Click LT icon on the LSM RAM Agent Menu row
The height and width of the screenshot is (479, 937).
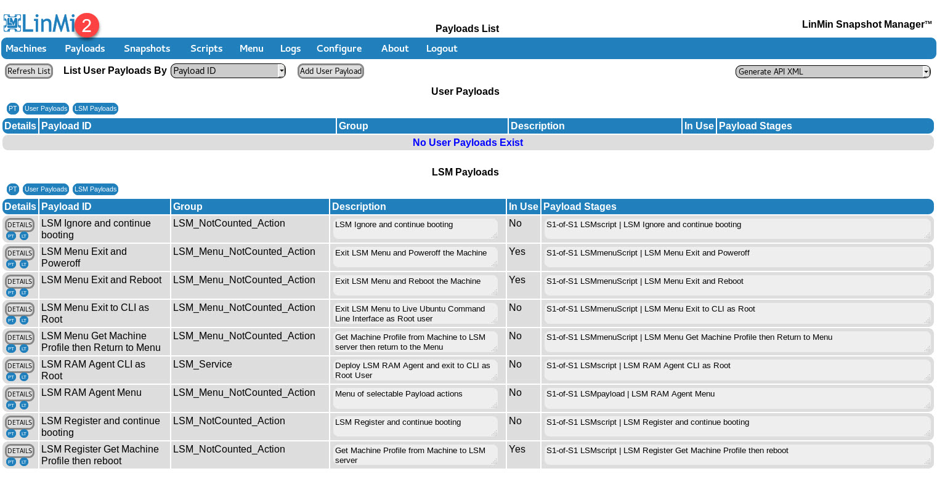(x=23, y=406)
